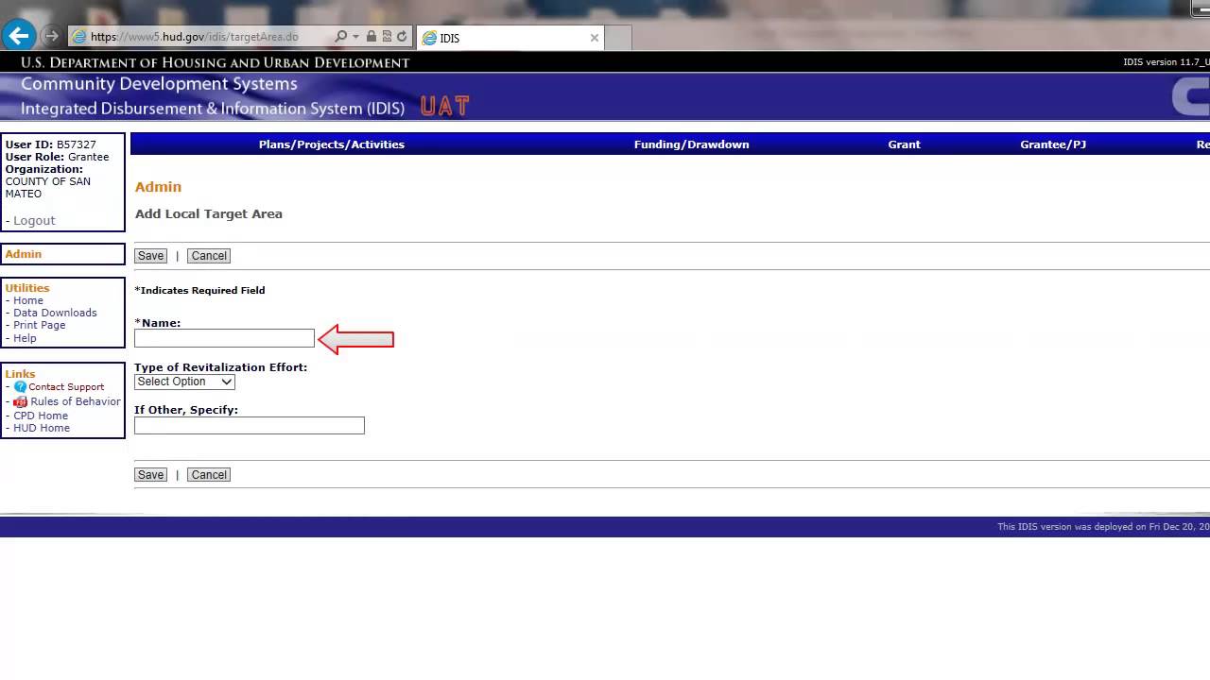Go to Home under Utilities
The width and height of the screenshot is (1210, 680).
click(28, 300)
